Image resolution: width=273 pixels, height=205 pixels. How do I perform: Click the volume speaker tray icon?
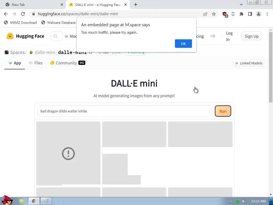[x=244, y=201]
